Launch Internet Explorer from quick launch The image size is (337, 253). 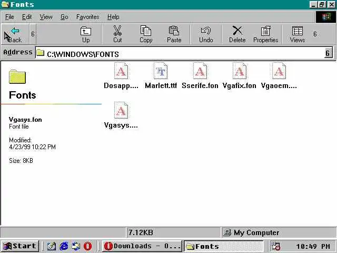coord(64,246)
